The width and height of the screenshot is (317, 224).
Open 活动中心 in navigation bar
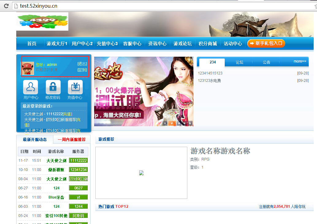click(233, 44)
